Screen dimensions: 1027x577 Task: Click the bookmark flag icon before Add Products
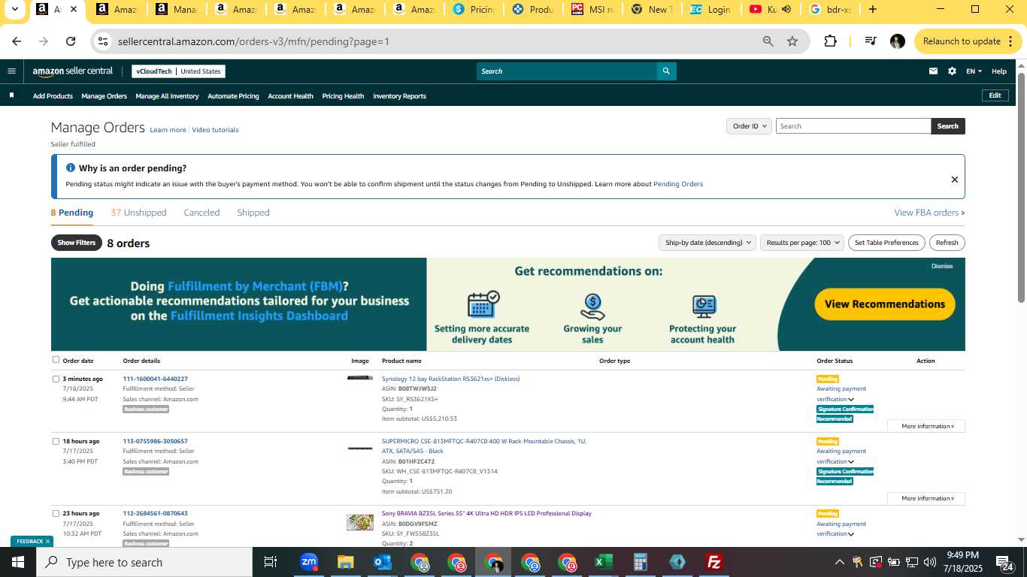click(11, 95)
